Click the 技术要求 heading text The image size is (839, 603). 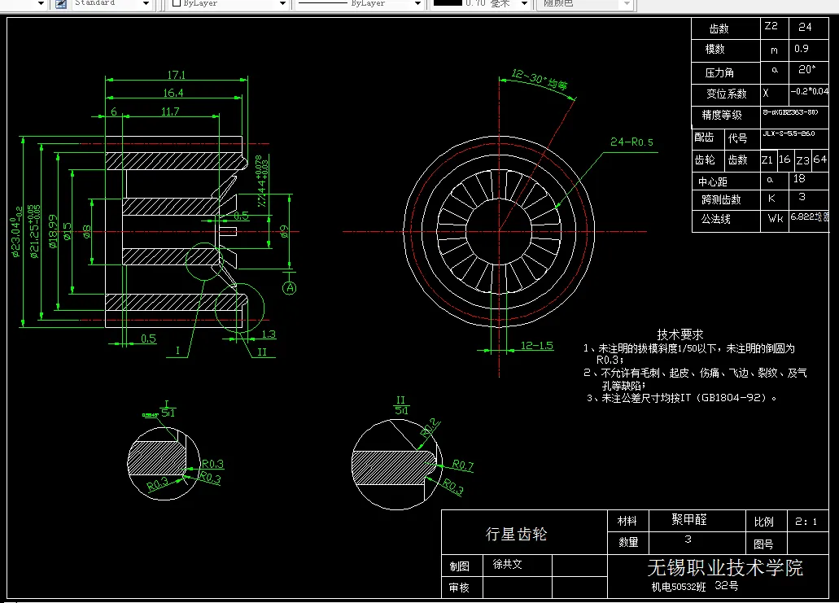(x=680, y=335)
